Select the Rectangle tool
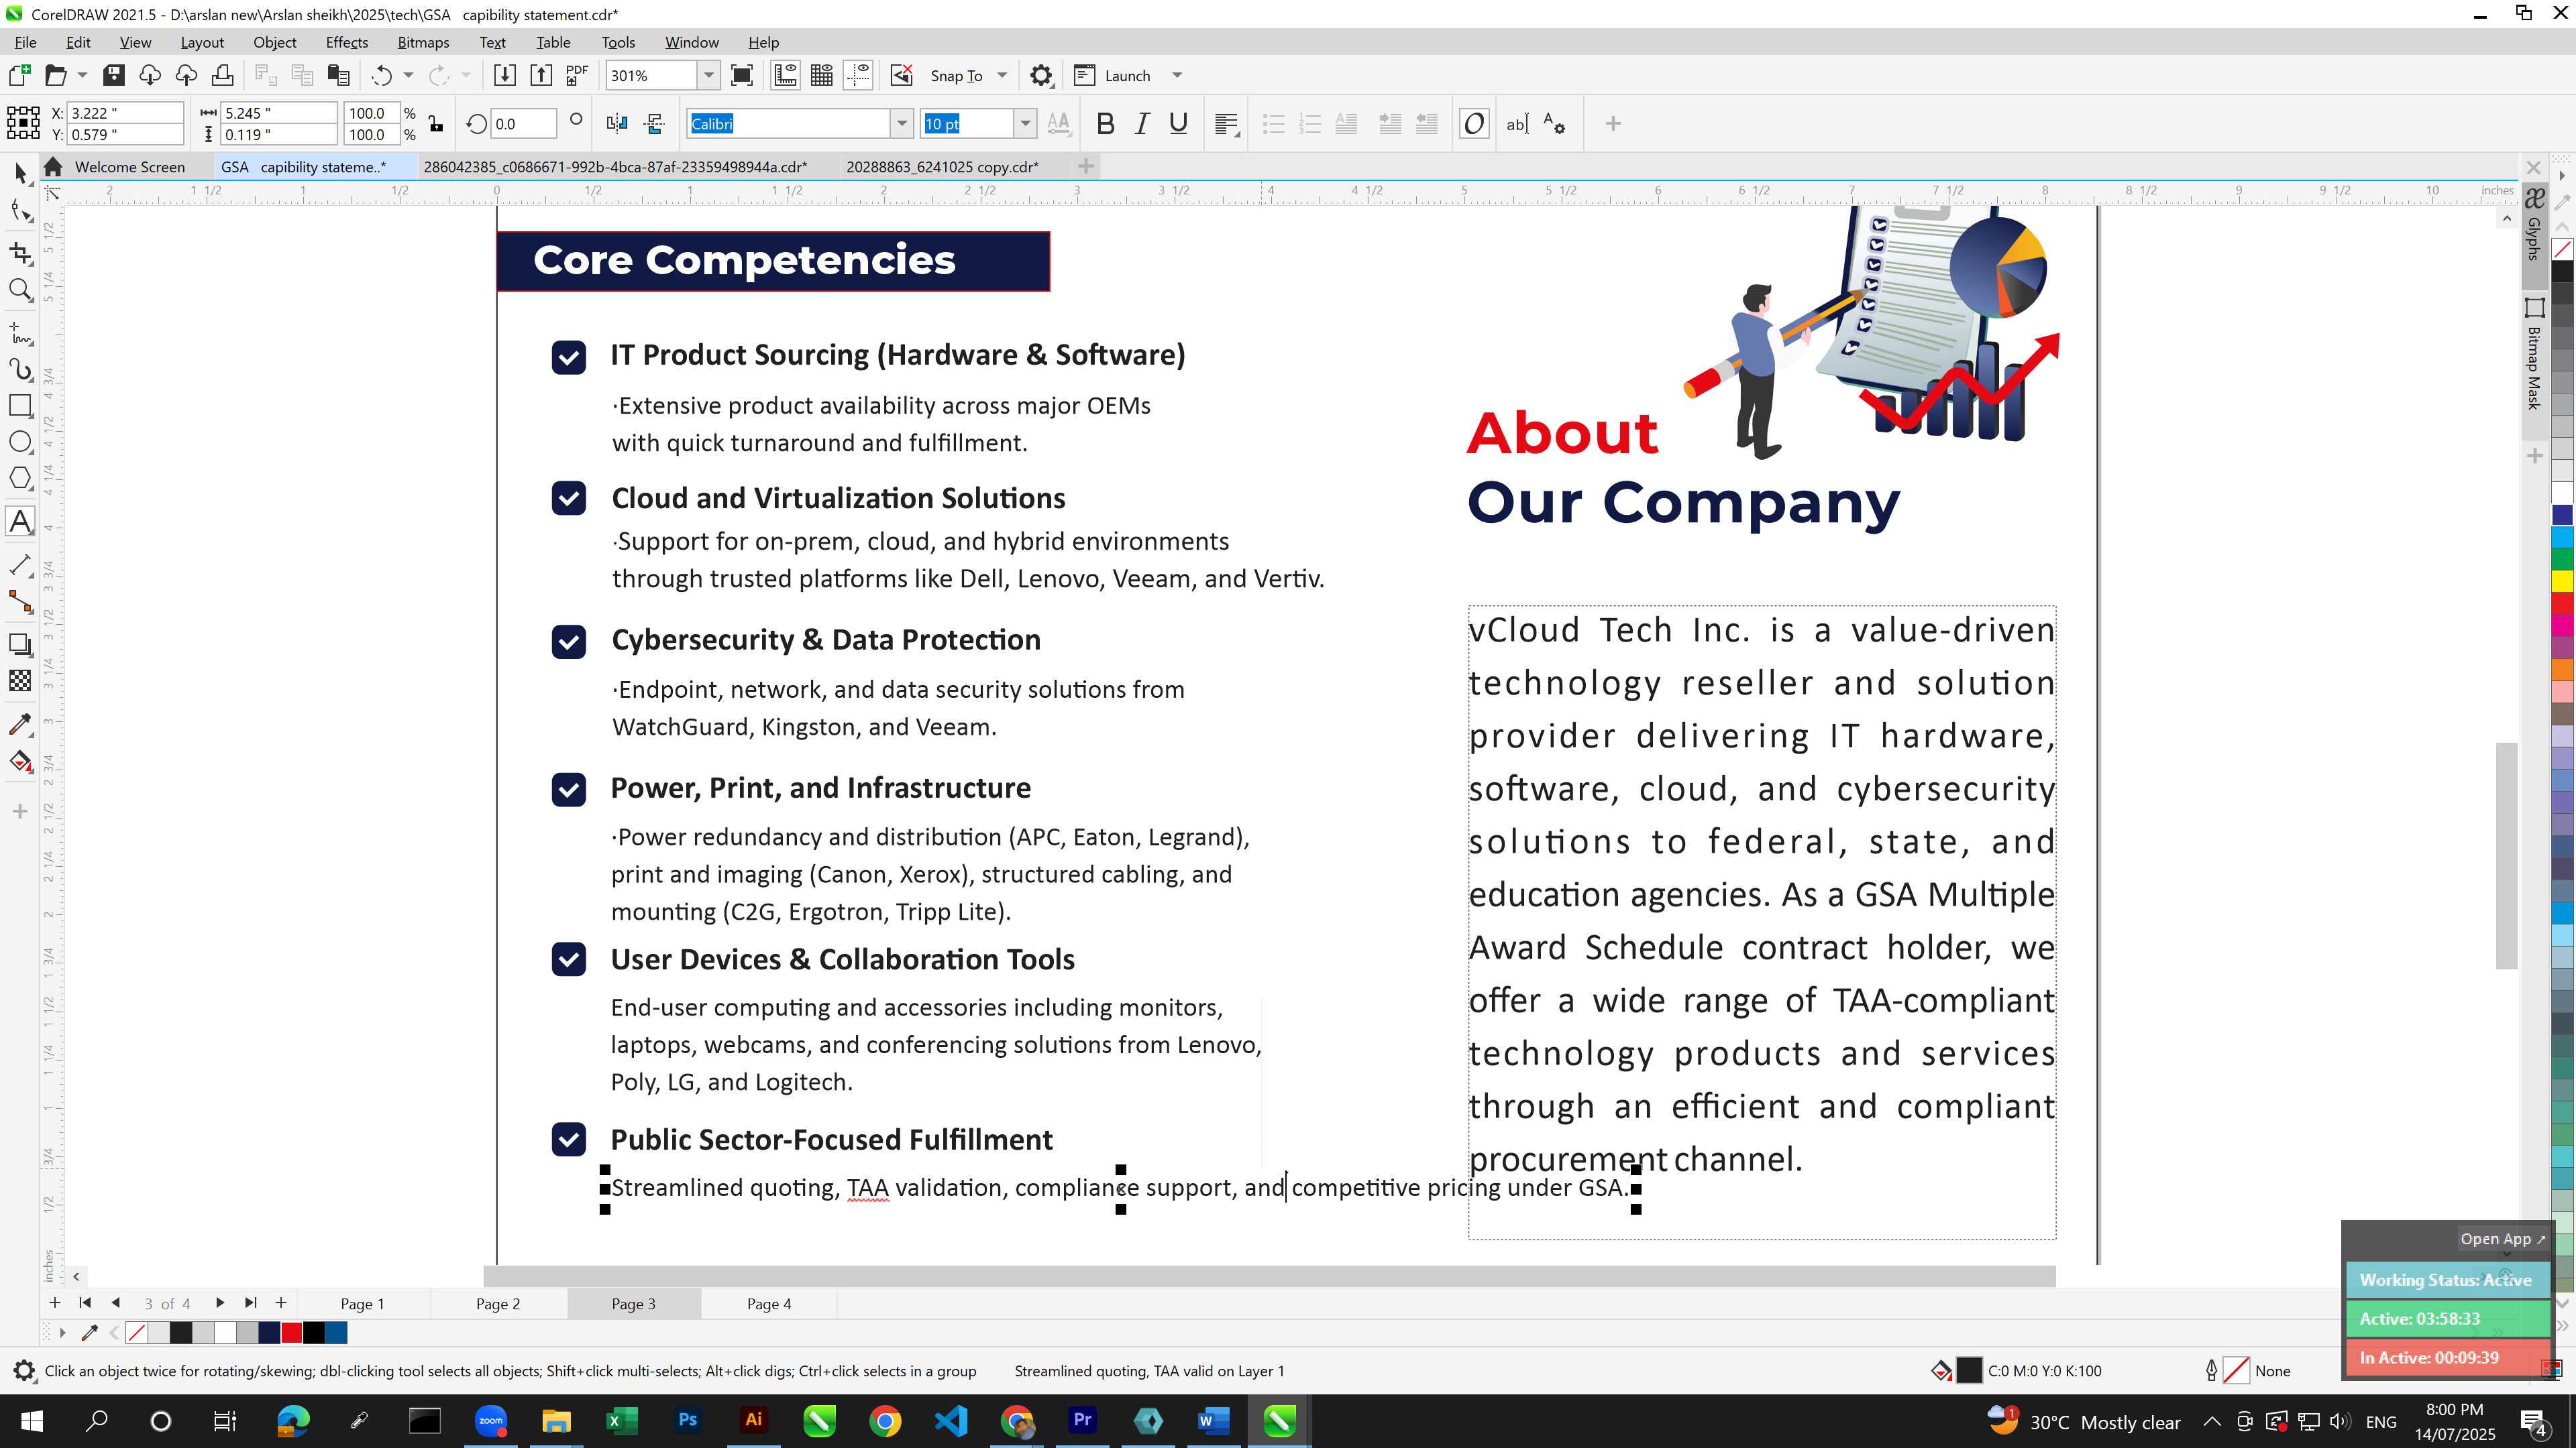This screenshot has height=1448, width=2576. point(20,406)
